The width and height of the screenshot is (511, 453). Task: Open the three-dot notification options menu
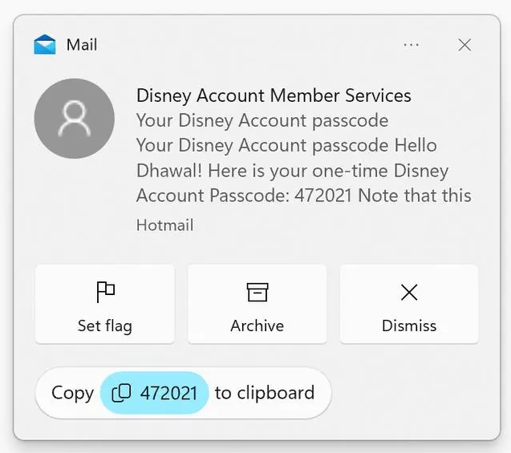click(412, 45)
